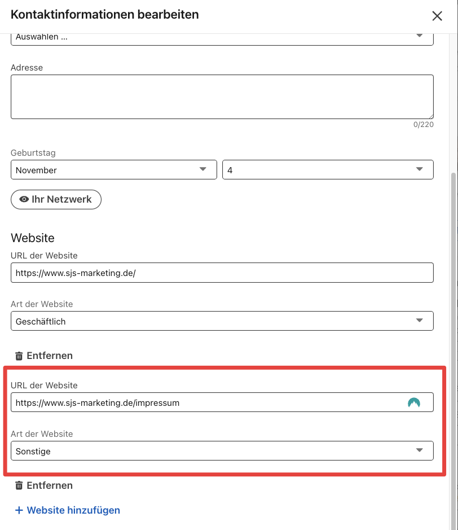
Task: Click the trash icon below Geschäftlich dropdown
Action: (19, 356)
